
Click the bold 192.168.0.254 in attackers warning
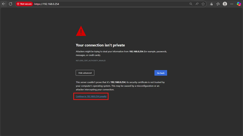click(136, 52)
